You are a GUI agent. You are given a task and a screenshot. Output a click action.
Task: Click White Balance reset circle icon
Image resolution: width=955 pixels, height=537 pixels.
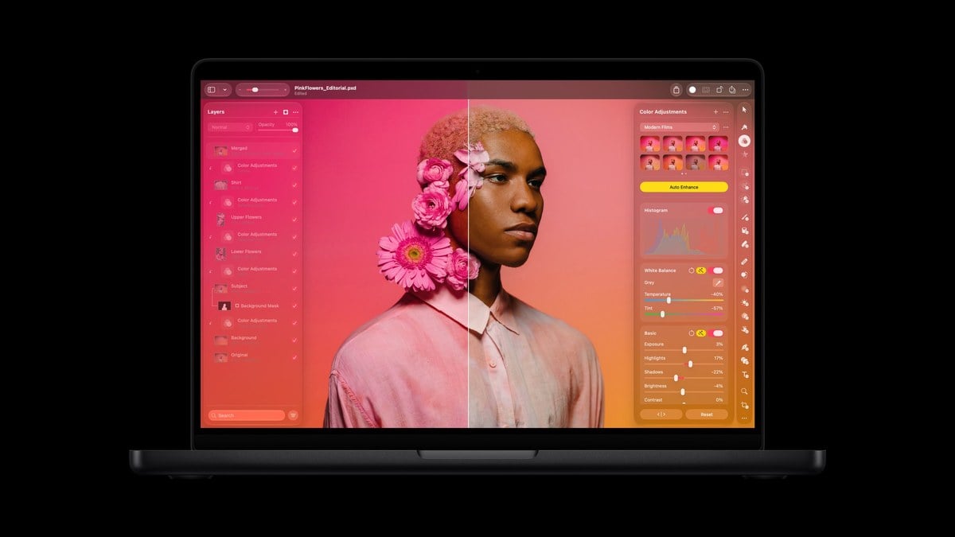click(691, 270)
